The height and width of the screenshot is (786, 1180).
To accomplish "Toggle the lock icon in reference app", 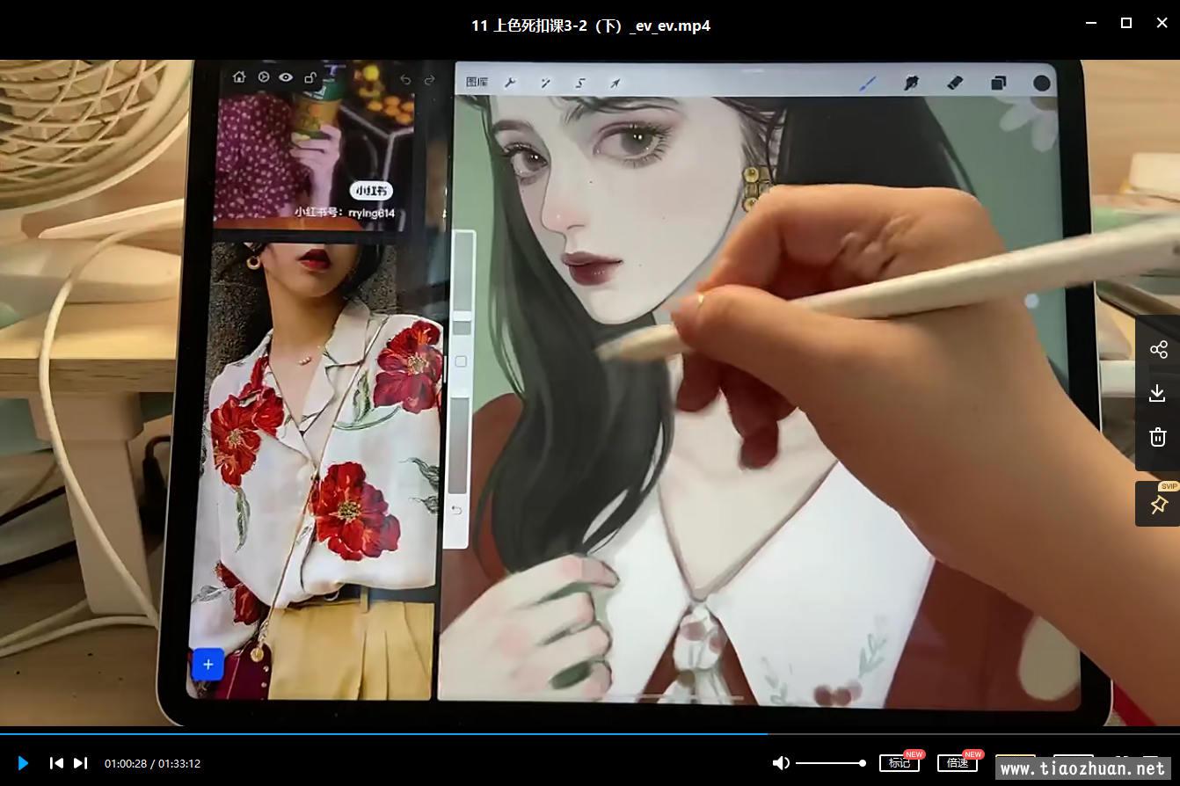I will pyautogui.click(x=310, y=77).
